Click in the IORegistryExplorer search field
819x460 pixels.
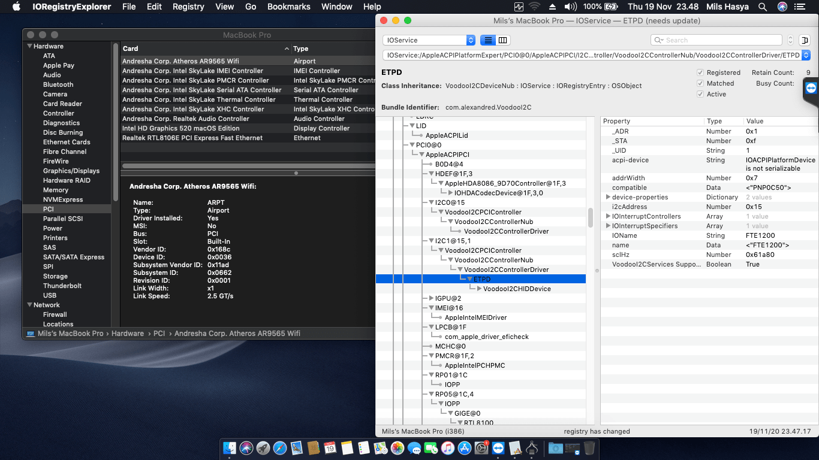716,40
